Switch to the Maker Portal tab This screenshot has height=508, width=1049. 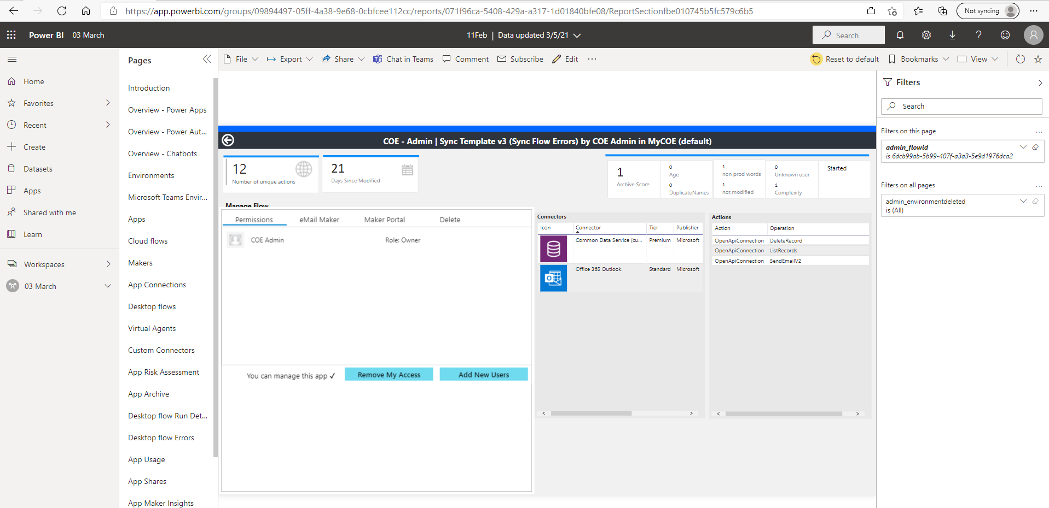point(384,219)
